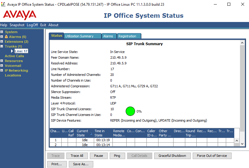
Task: Maximize the System Status window
Action: click(x=229, y=4)
